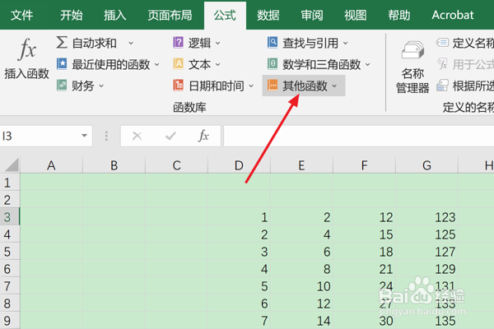Open the Name Box dropdown arrow
The width and height of the screenshot is (494, 329).
[84, 136]
